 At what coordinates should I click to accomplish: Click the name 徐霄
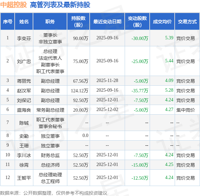click(24, 165)
